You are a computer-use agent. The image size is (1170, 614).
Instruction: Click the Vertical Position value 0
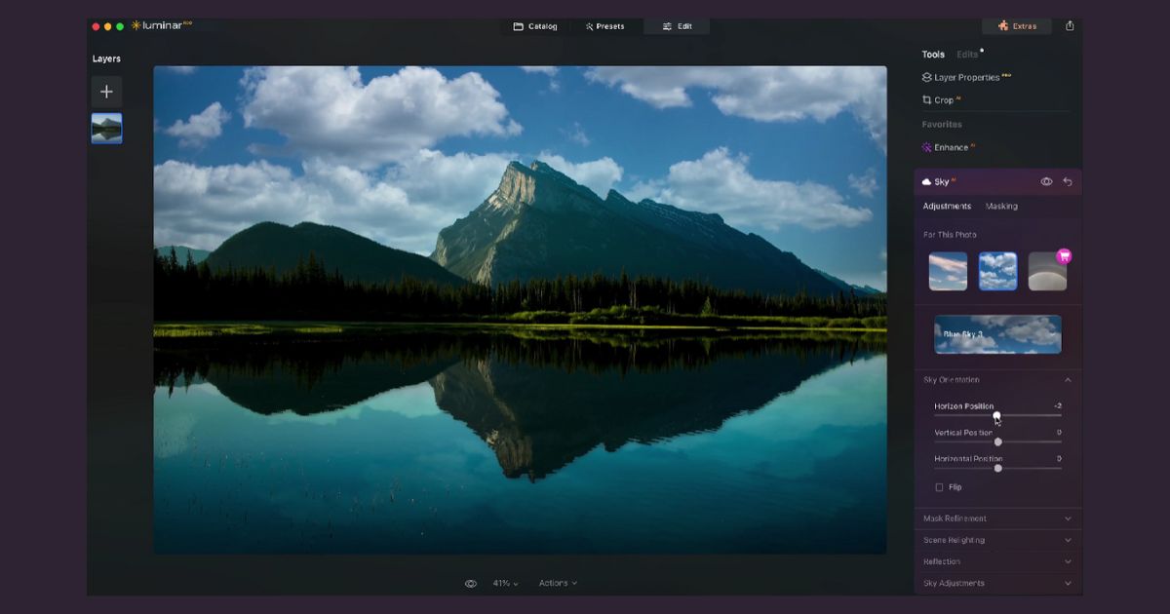(1059, 432)
